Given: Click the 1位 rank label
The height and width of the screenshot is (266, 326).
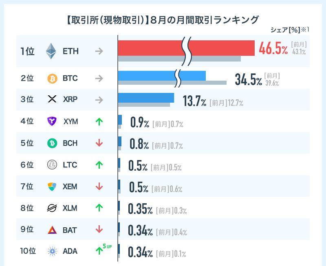Looking at the screenshot, I should point(28,51).
